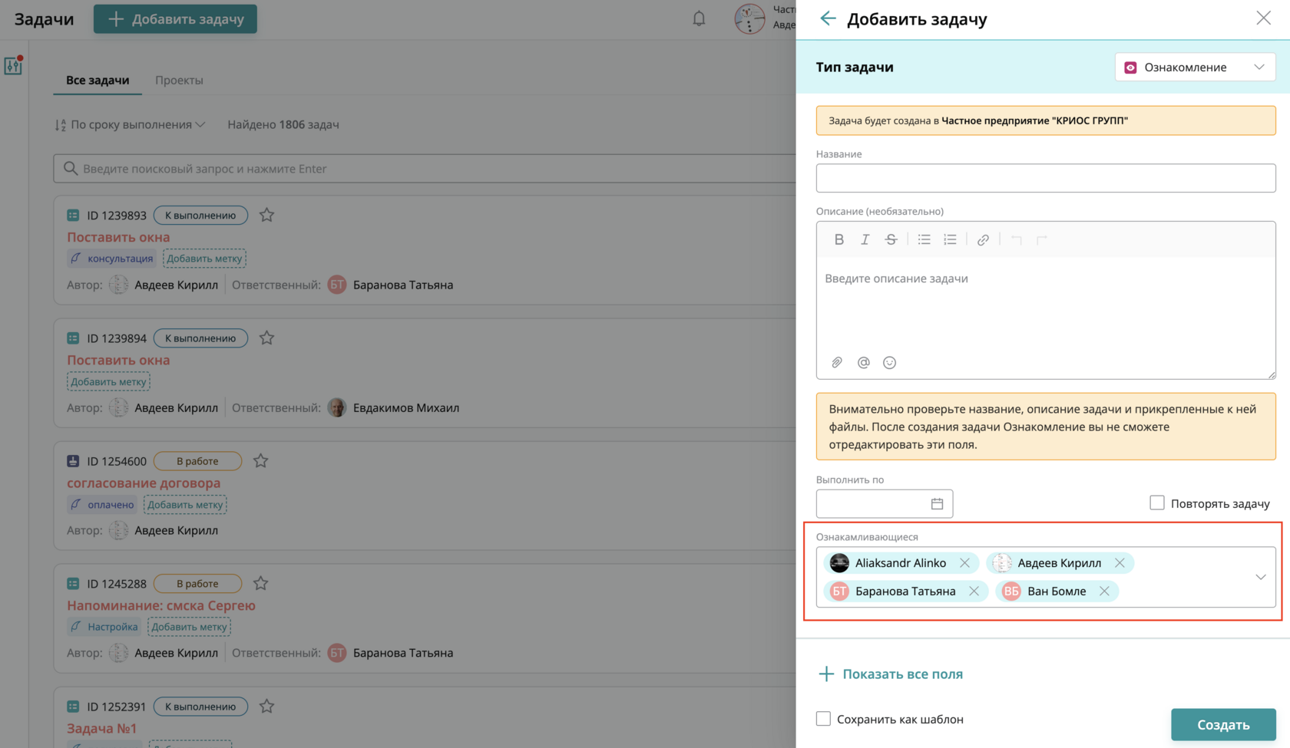The width and height of the screenshot is (1290, 748).
Task: Open status К выполнению of task 1239893
Action: tap(200, 216)
